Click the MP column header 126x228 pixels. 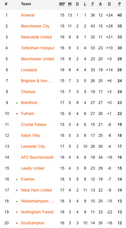62,4
